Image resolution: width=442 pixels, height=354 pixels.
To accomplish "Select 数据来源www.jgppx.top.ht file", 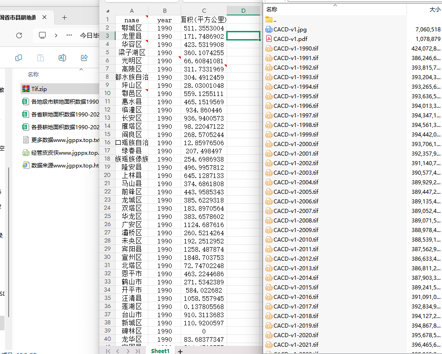I will pyautogui.click(x=60, y=165).
